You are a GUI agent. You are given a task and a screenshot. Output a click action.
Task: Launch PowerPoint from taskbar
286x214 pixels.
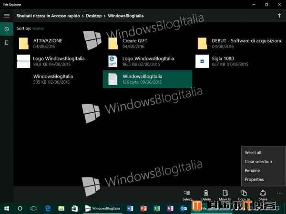[x=143, y=208]
